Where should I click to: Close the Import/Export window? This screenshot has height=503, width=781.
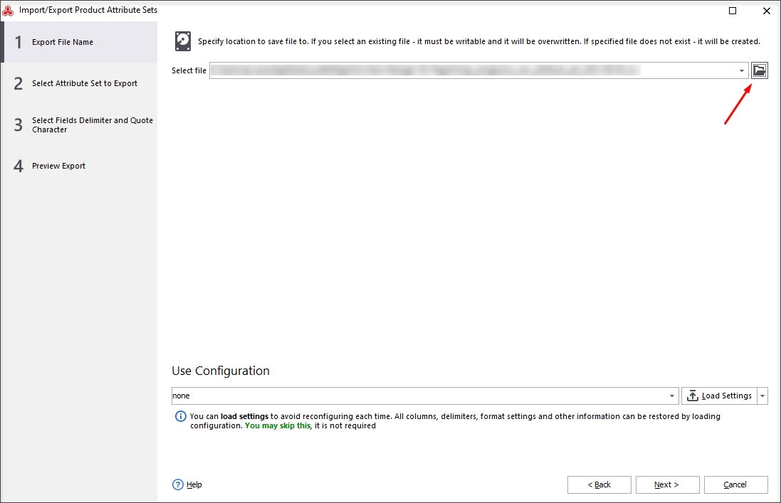tap(767, 11)
